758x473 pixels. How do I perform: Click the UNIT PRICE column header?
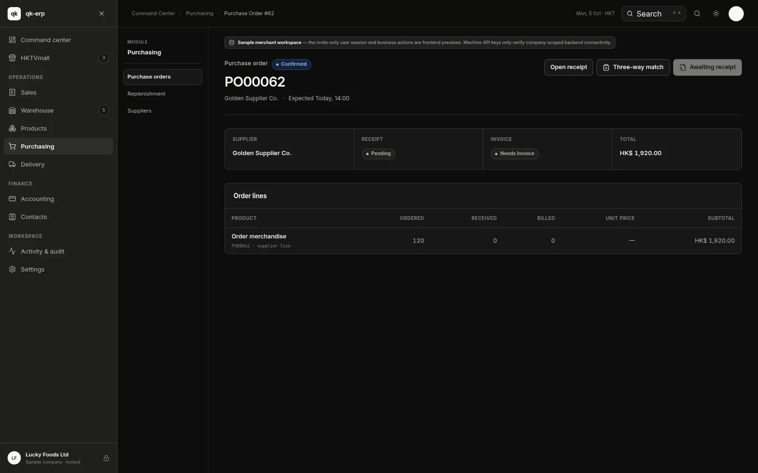click(620, 218)
